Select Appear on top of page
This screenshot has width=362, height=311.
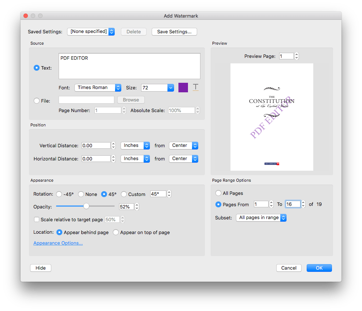116,232
